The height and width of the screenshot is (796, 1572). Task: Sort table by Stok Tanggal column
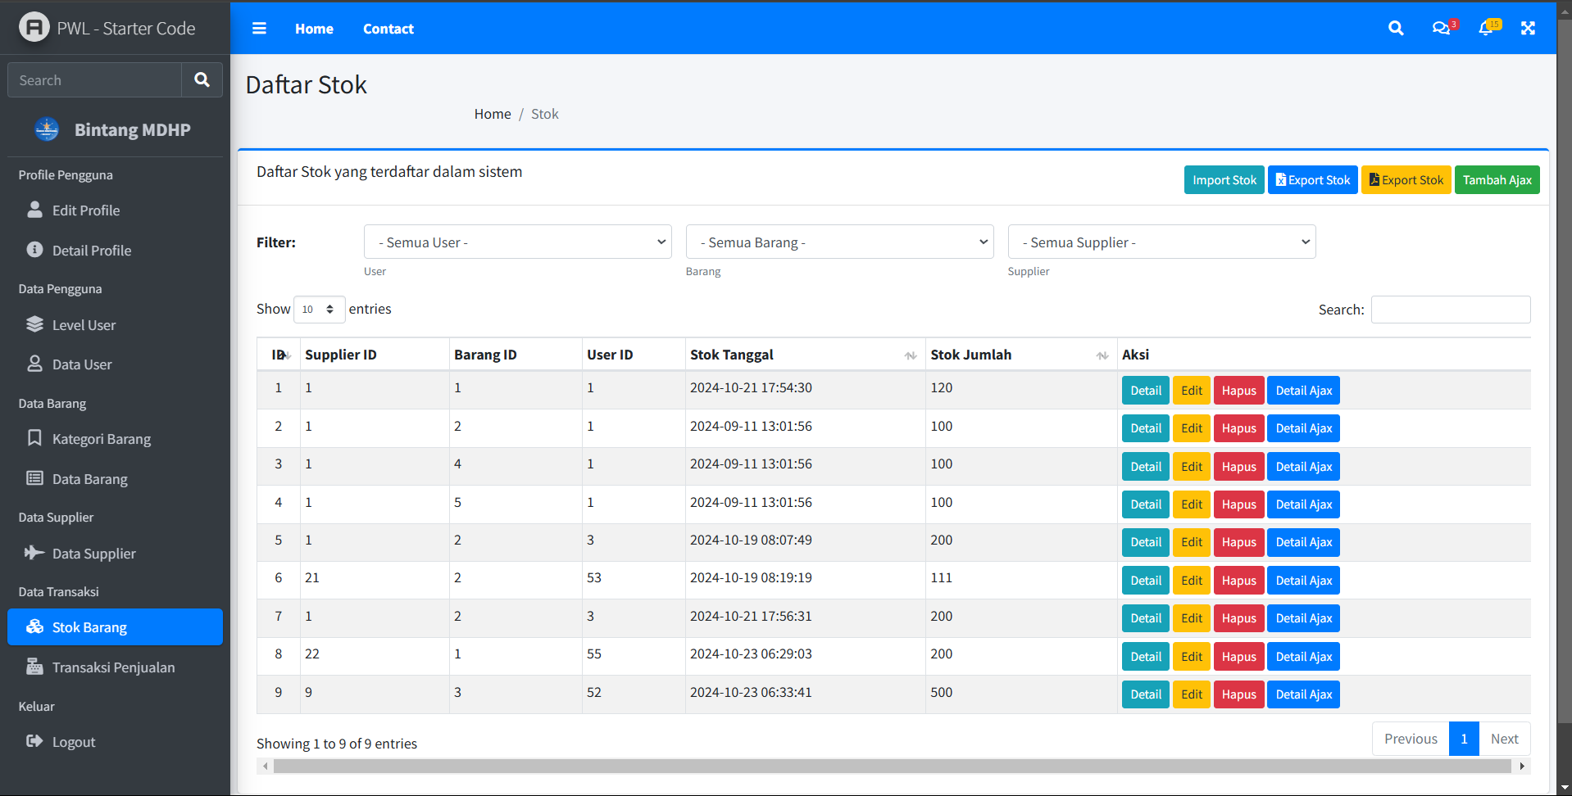point(805,355)
